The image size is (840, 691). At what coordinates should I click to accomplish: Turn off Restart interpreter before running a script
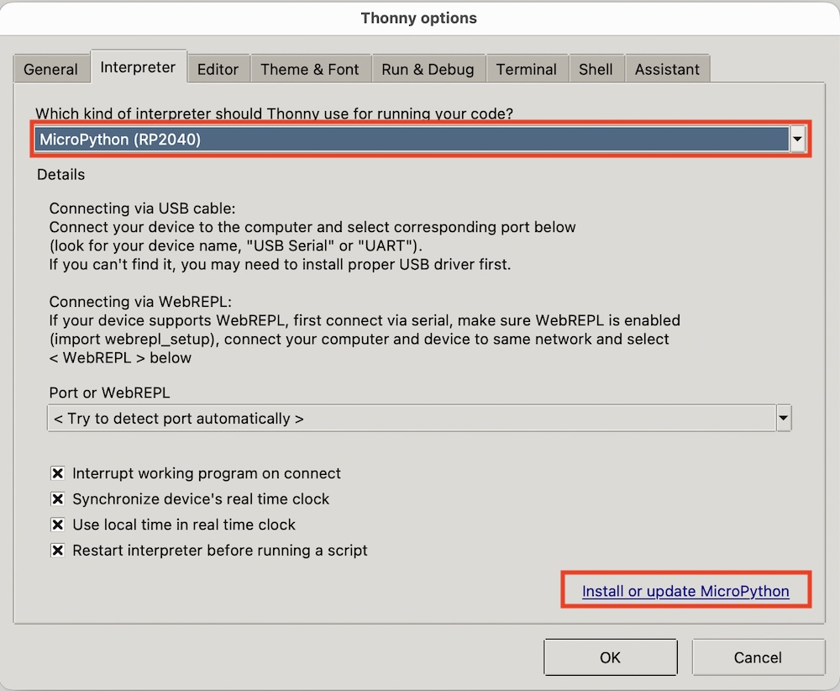tap(58, 551)
